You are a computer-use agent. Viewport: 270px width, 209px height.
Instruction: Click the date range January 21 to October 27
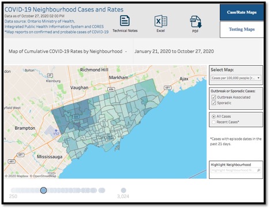[174, 51]
